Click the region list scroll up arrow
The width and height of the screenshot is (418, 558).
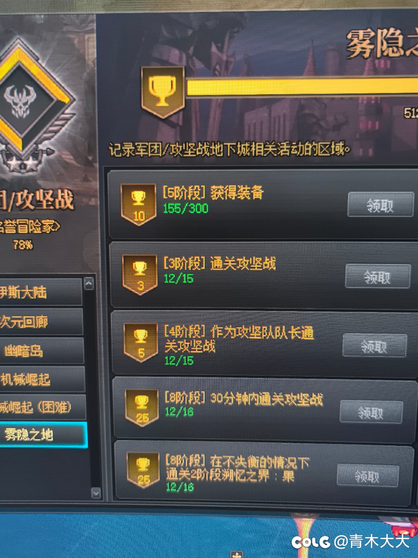[x=89, y=284]
